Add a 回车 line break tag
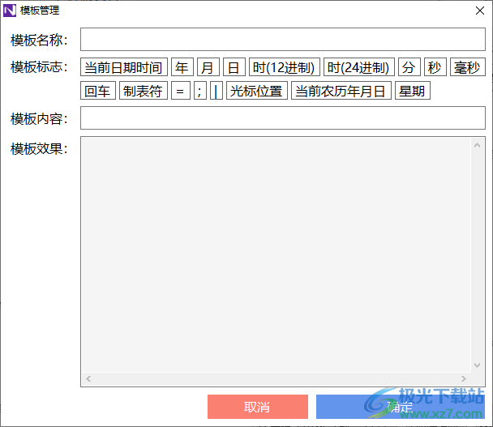This screenshot has height=427, width=493. tap(98, 91)
